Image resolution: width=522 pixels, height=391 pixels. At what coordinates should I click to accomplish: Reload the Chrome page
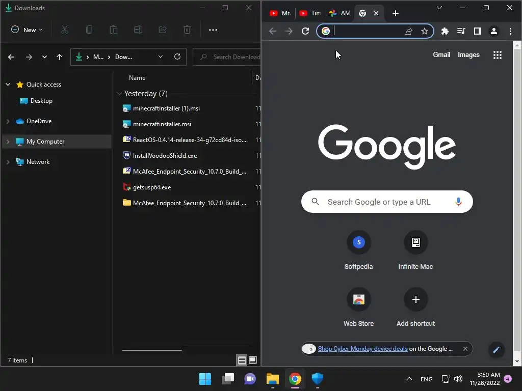click(305, 31)
